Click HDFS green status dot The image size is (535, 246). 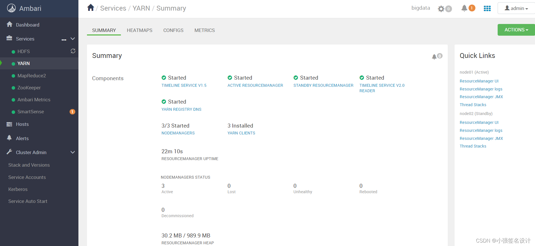point(13,52)
